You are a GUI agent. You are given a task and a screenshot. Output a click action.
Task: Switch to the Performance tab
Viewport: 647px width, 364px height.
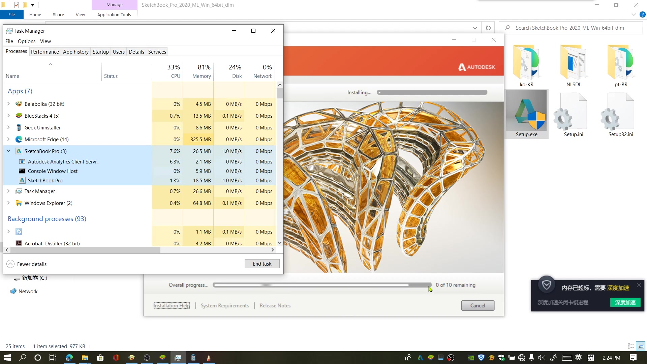[44, 52]
